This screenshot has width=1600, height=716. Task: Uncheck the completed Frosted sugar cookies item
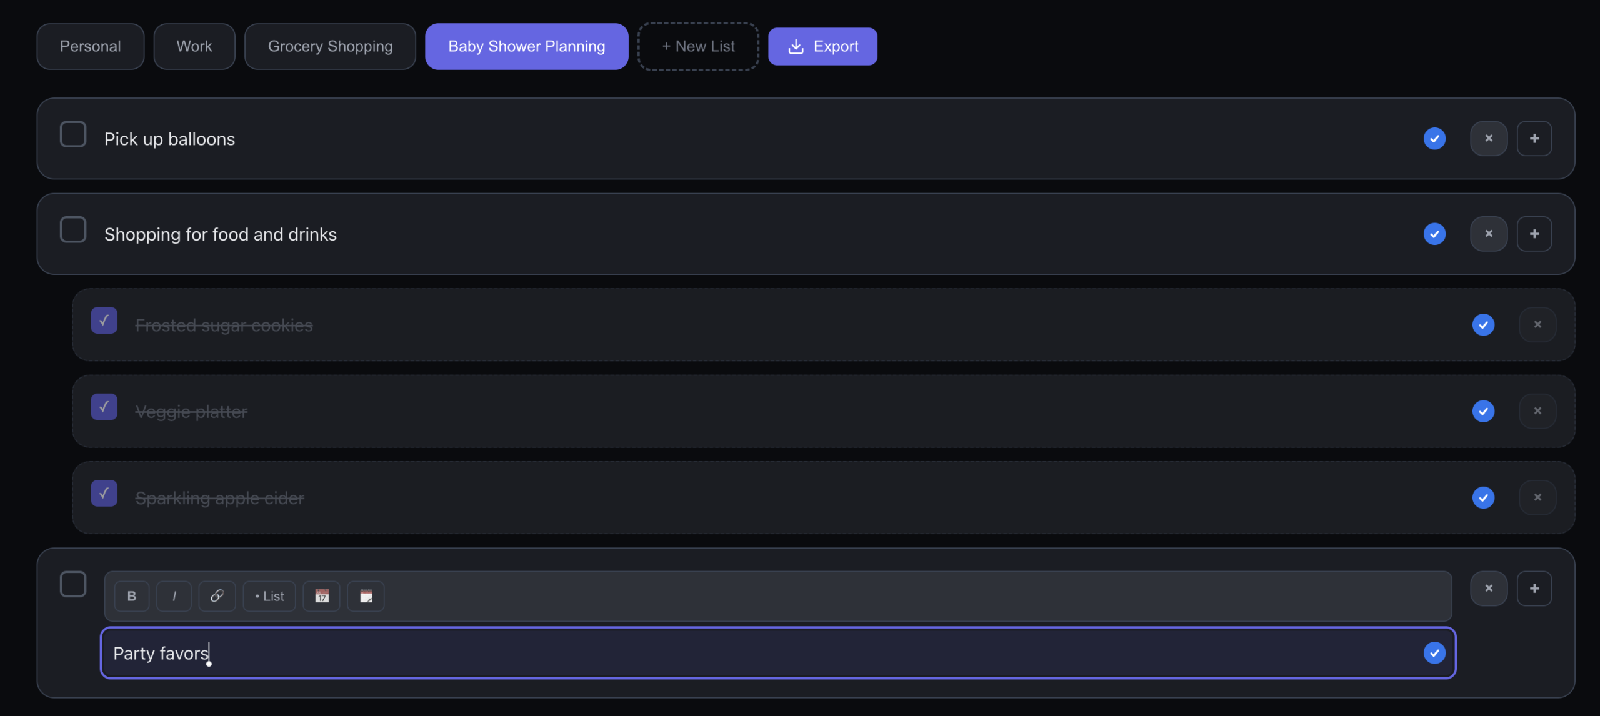coord(104,321)
